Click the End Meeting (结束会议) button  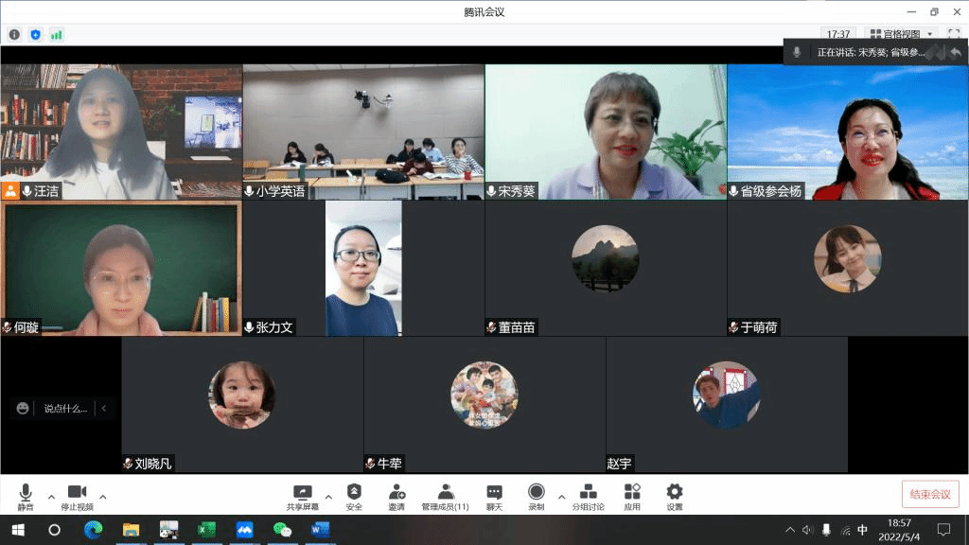929,494
